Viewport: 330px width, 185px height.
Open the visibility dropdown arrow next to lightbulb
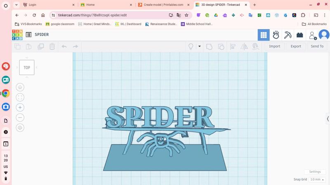pos(199,46)
